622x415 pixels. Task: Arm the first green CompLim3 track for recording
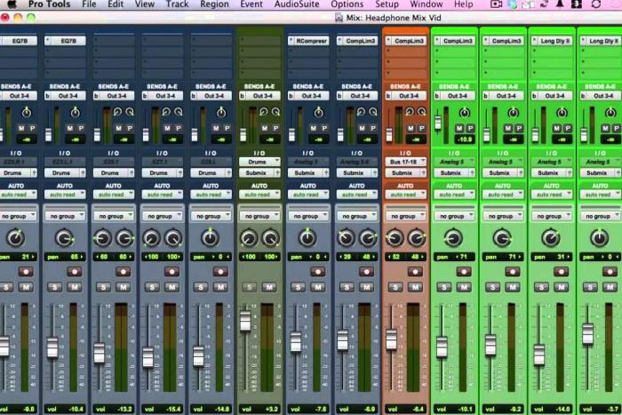click(462, 270)
